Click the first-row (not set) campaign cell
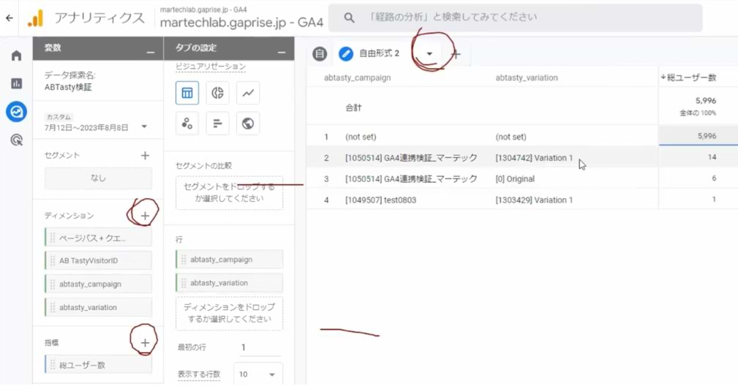 pyautogui.click(x=361, y=137)
